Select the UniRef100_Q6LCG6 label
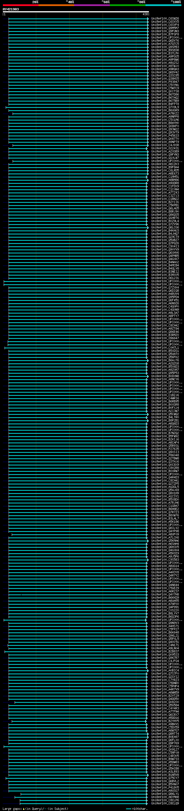The height and width of the screenshot is (811, 184). click(x=165, y=227)
